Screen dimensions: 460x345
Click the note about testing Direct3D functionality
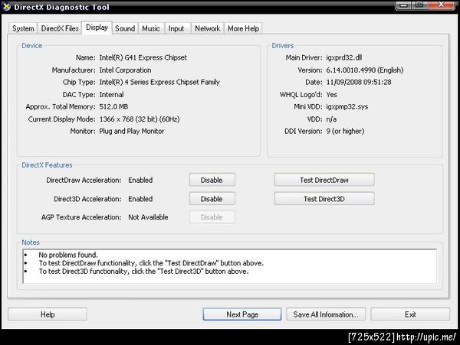143,272
